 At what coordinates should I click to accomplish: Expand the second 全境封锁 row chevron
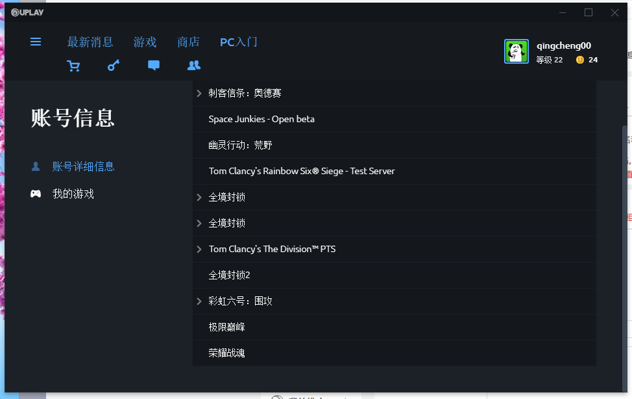click(x=199, y=224)
